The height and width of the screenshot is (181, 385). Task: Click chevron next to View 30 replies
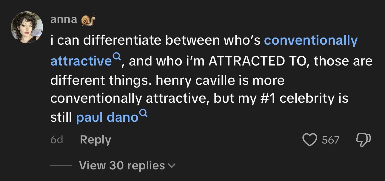(x=172, y=166)
